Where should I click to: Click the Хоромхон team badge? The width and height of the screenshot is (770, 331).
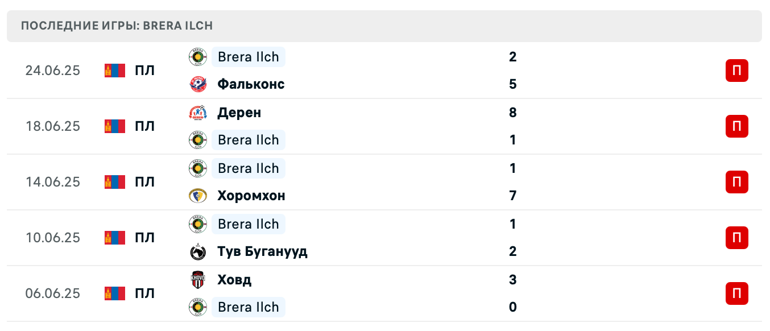196,195
